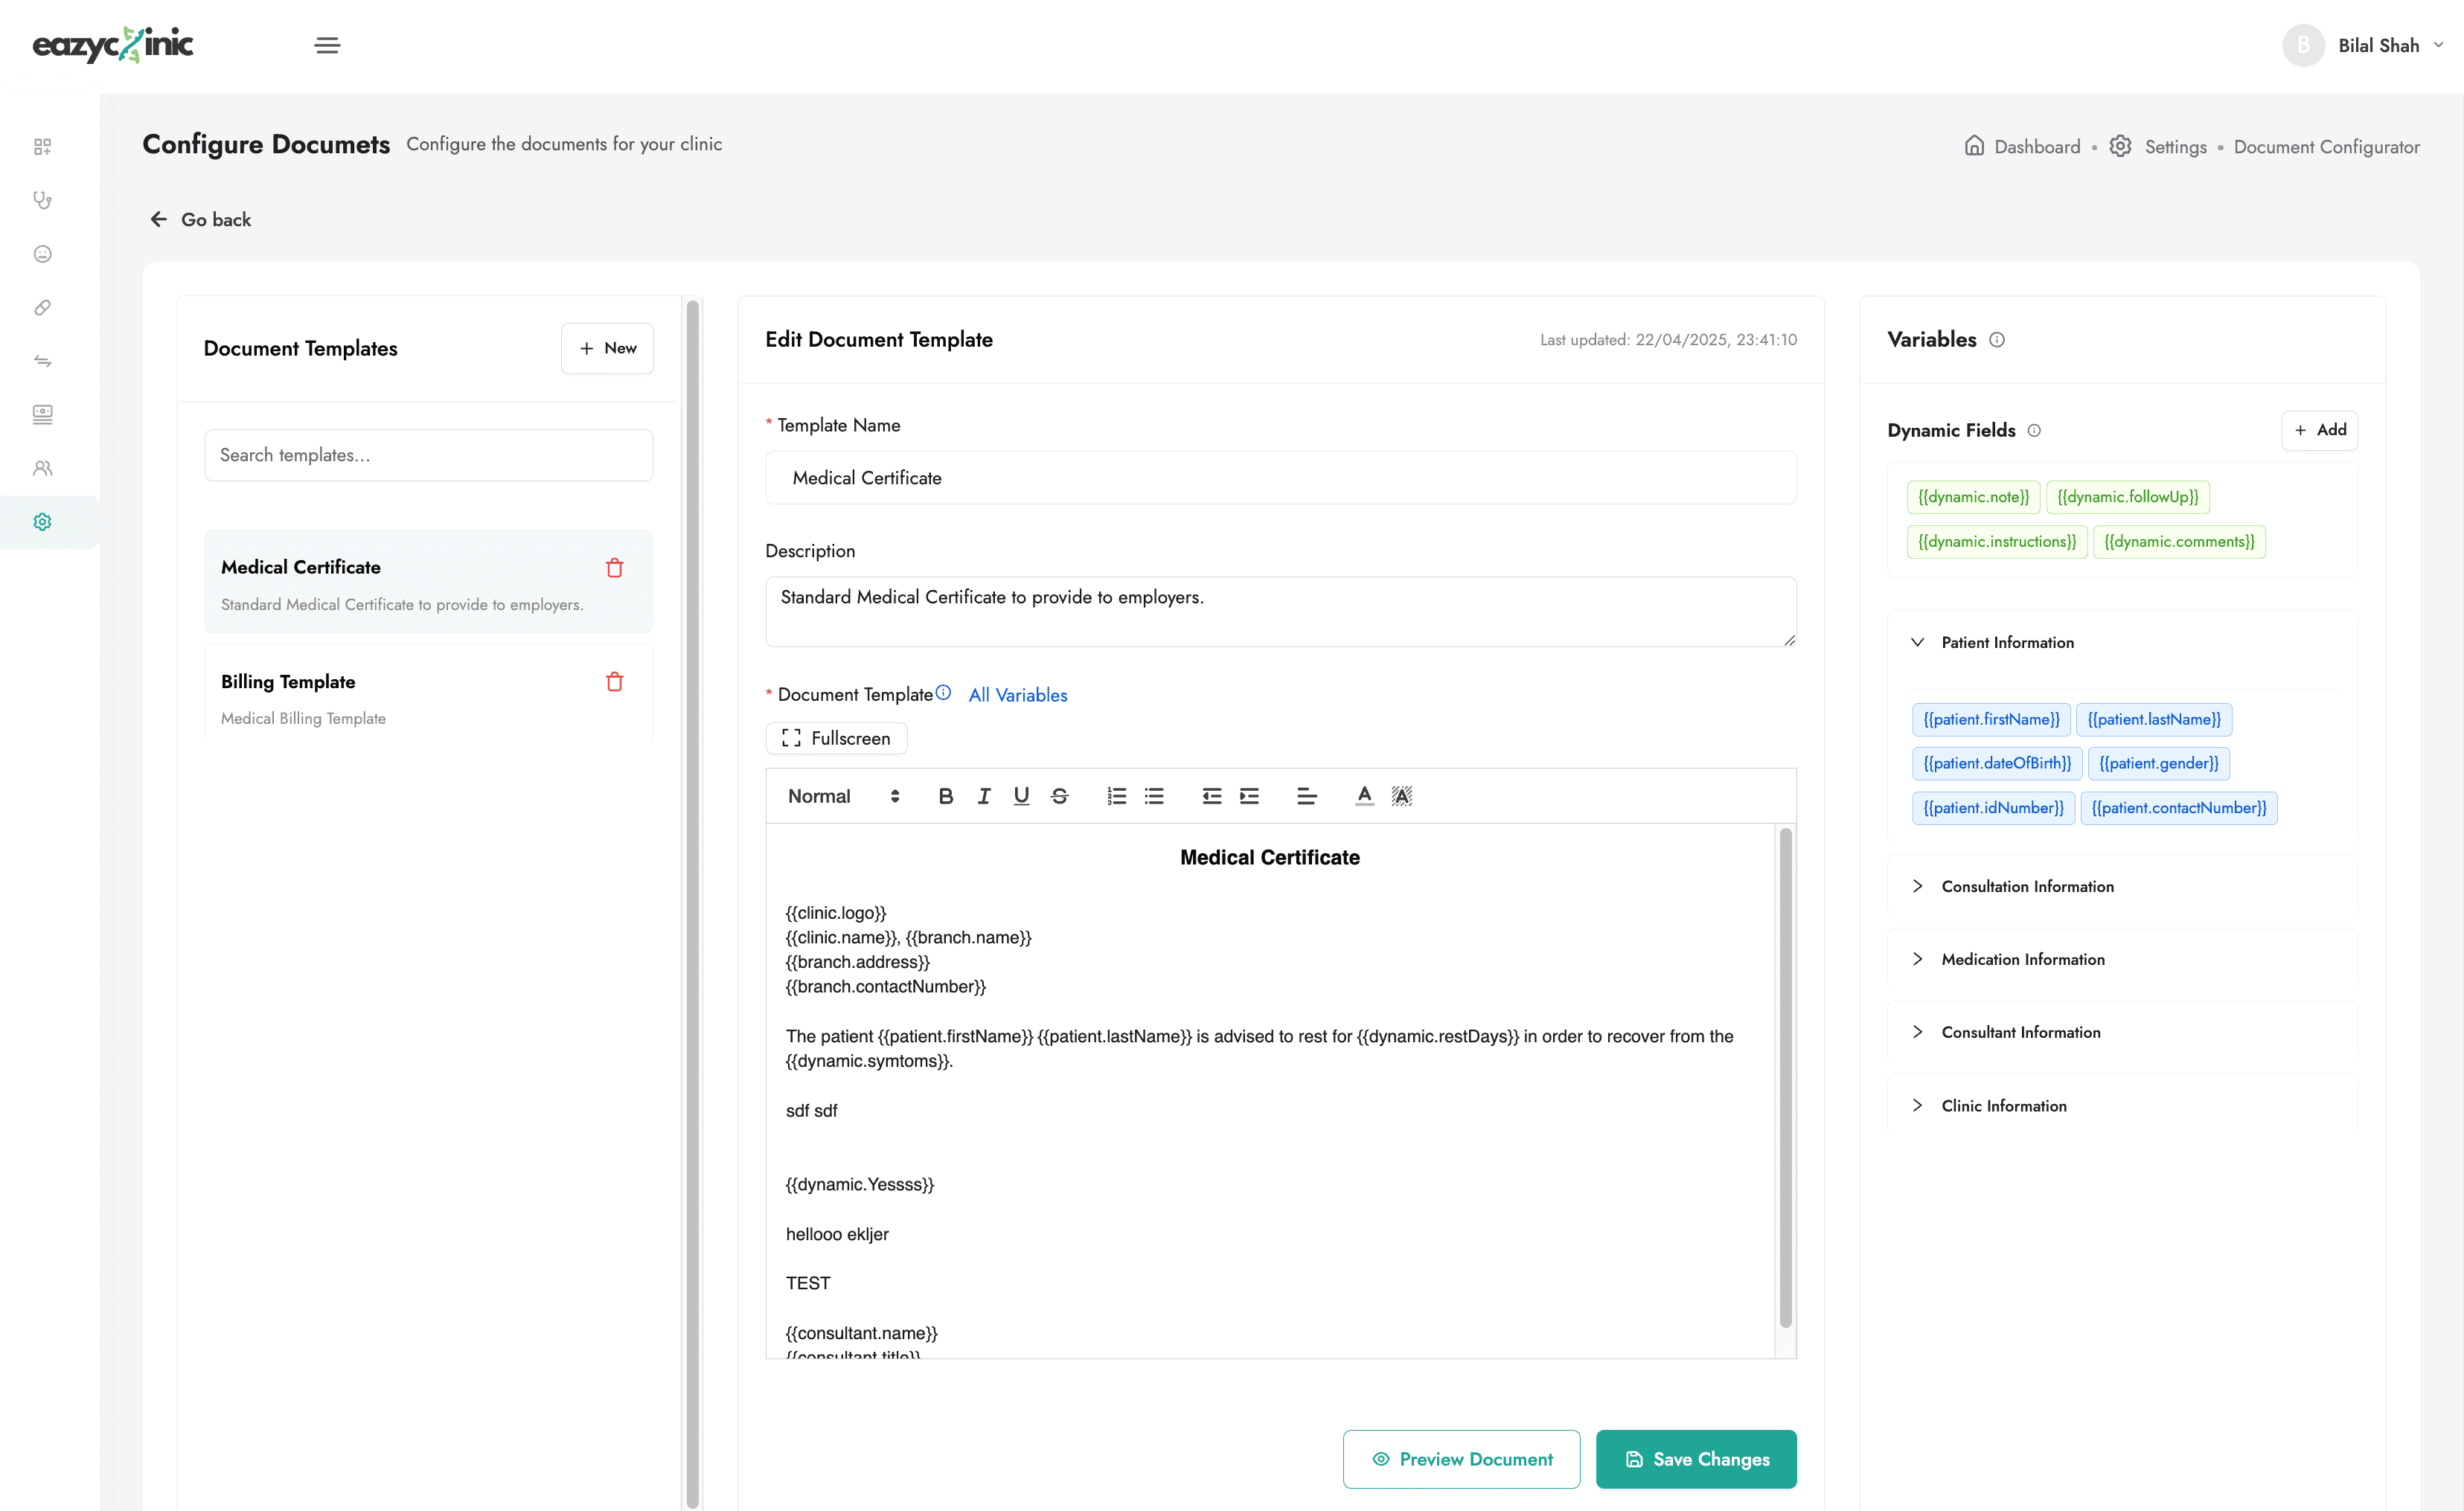
Task: Insert the {{patient.idNumber}} variable
Action: (x=1994, y=808)
